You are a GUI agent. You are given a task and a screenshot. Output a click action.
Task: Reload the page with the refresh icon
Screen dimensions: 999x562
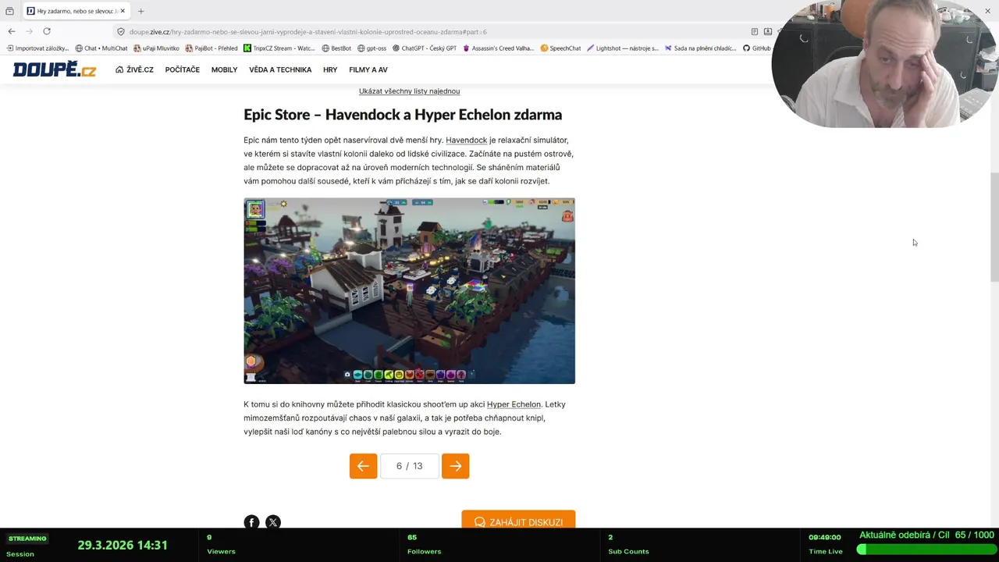(x=47, y=31)
